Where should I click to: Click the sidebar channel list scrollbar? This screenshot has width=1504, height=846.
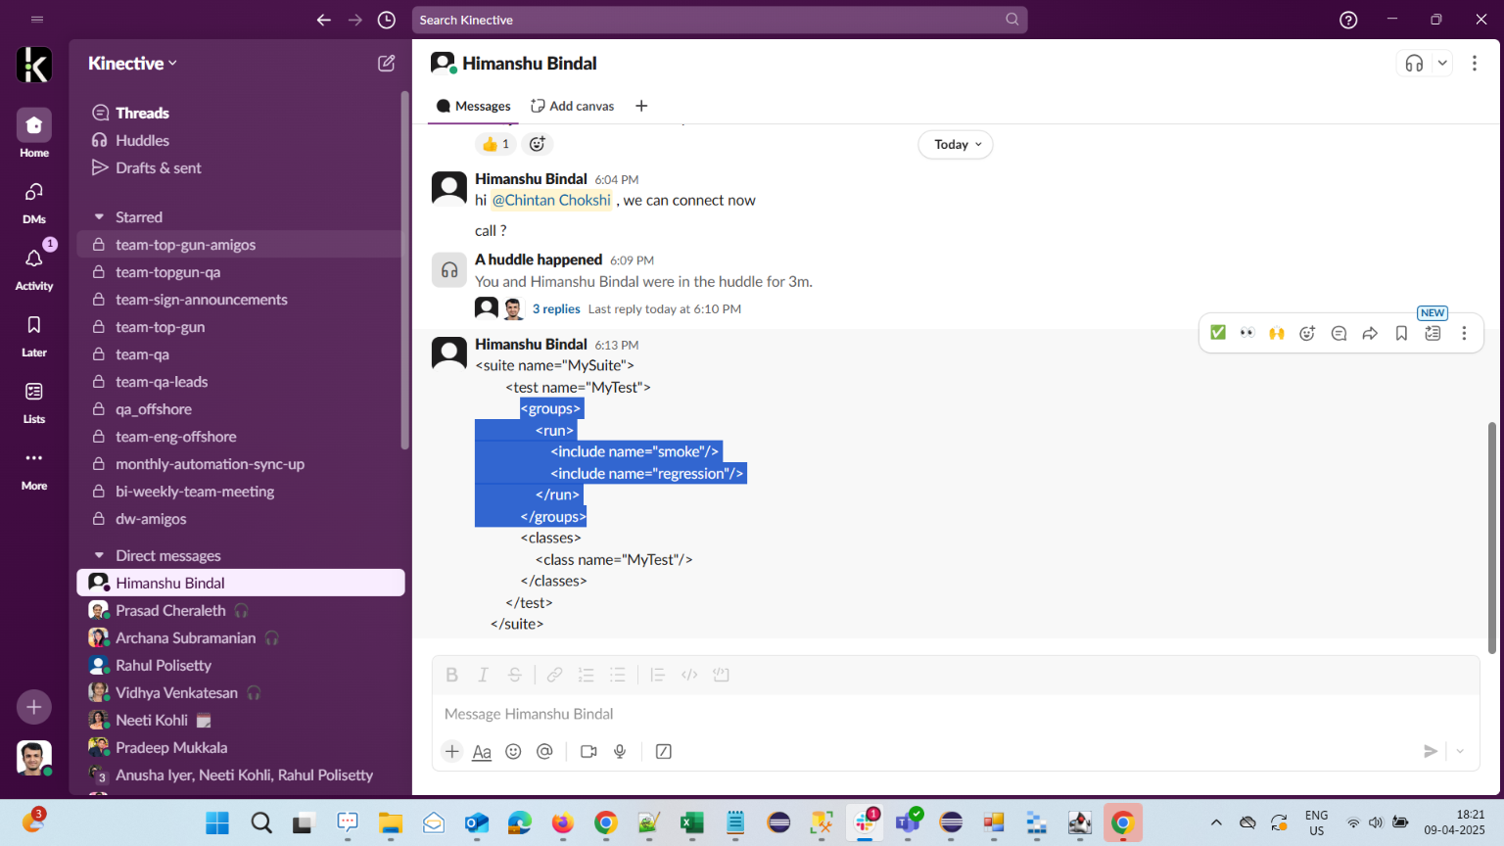(404, 271)
